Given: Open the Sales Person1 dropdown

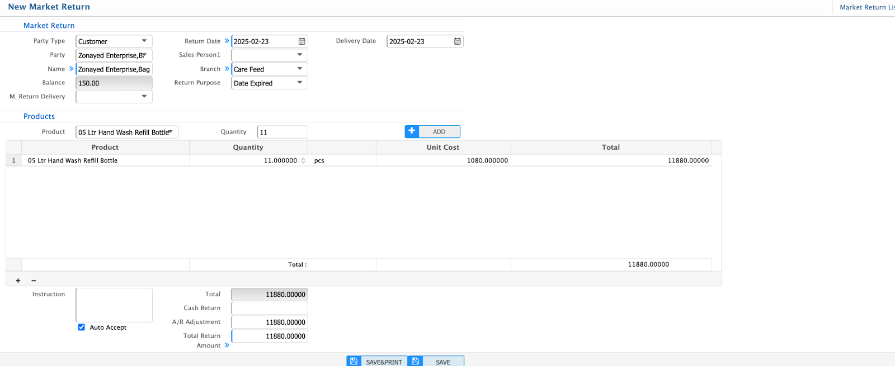Looking at the screenshot, I should click(300, 55).
